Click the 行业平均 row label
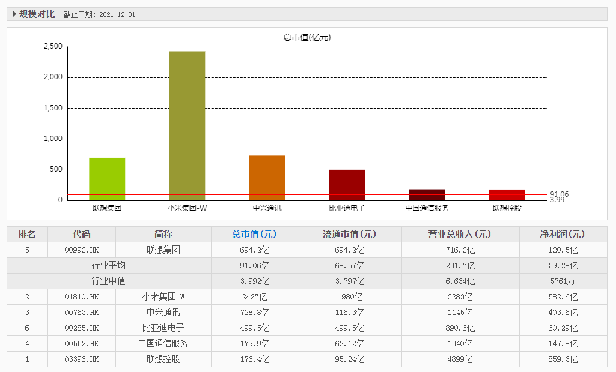 pyautogui.click(x=109, y=265)
